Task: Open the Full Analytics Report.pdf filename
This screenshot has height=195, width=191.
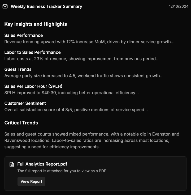Action: pos(42,164)
